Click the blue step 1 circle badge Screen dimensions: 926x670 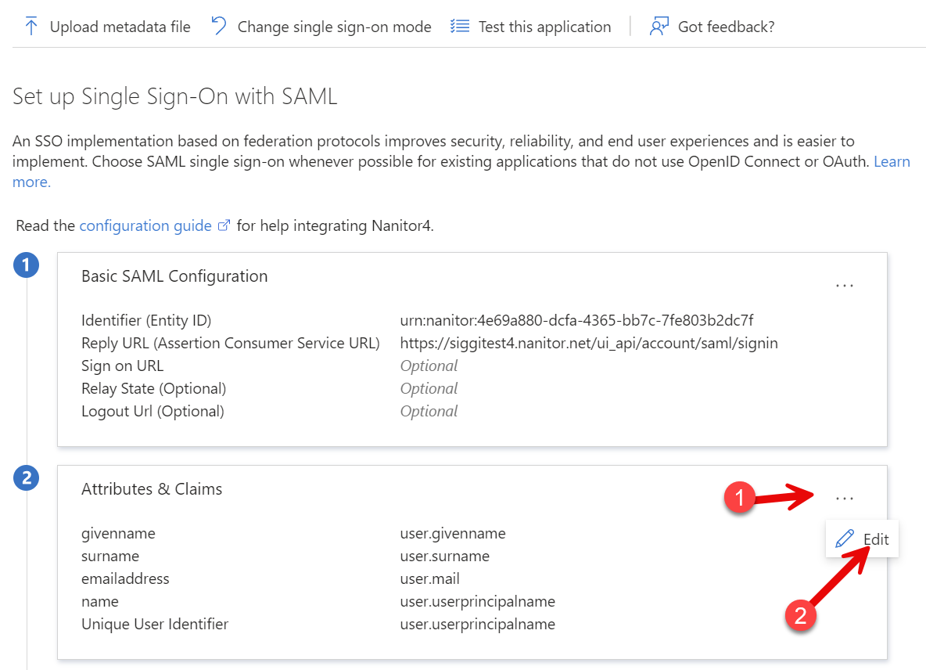pyautogui.click(x=26, y=265)
